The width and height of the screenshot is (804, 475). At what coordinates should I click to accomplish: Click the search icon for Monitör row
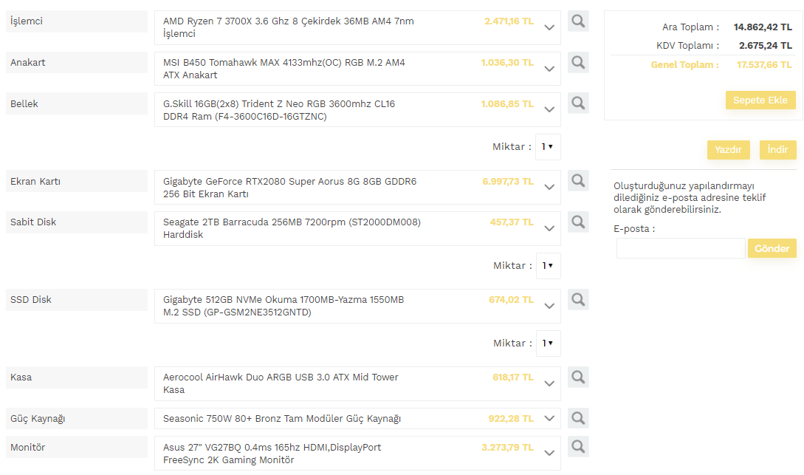pos(578,447)
